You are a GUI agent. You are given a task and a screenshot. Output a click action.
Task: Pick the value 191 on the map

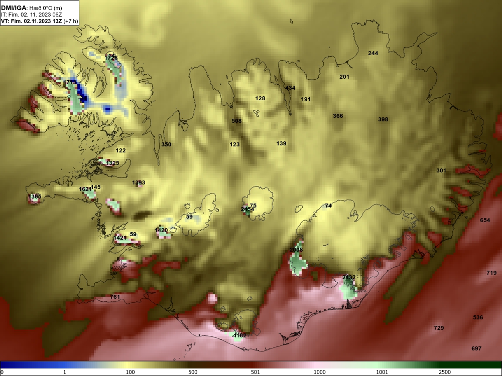[306, 99]
